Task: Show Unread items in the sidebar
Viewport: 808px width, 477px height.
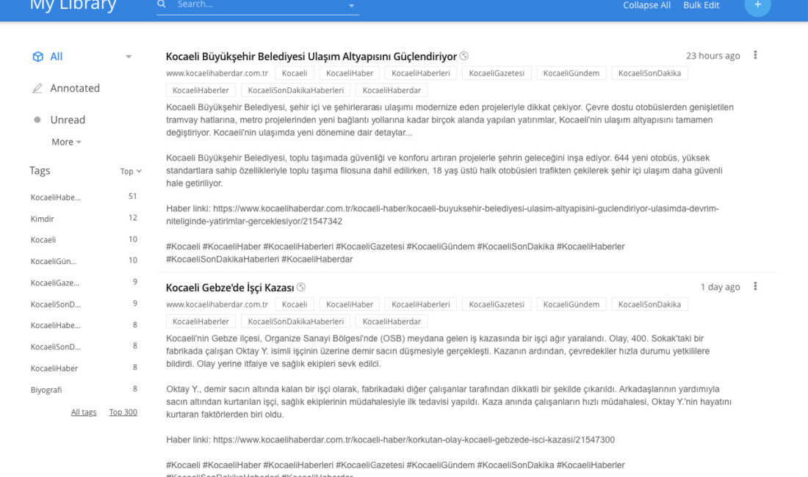Action: pyautogui.click(x=67, y=120)
